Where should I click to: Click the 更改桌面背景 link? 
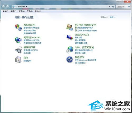[80, 40]
